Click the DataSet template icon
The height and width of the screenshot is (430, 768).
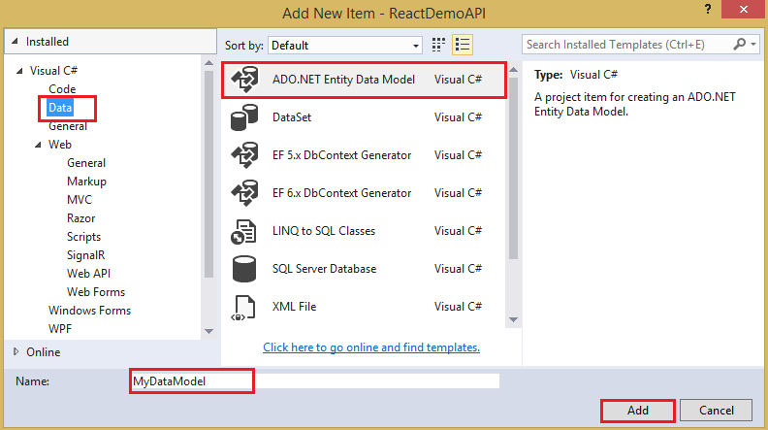(242, 117)
